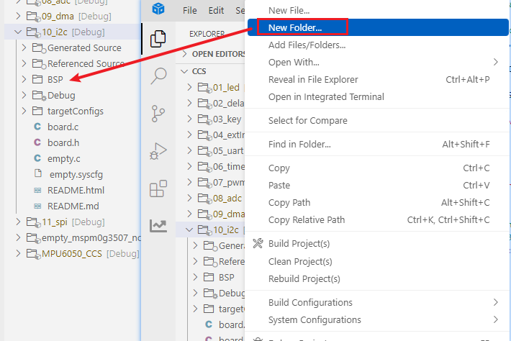Open the chart graph view icon
The height and width of the screenshot is (341, 511).
[158, 226]
